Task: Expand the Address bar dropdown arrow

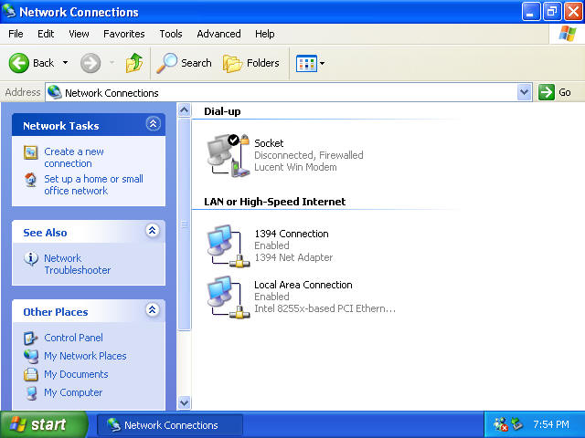Action: point(524,92)
